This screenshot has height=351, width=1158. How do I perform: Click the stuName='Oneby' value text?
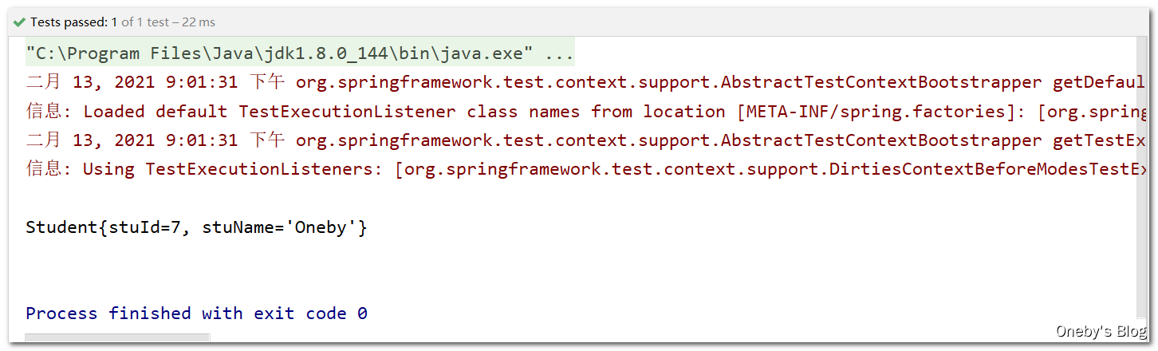tap(285, 227)
